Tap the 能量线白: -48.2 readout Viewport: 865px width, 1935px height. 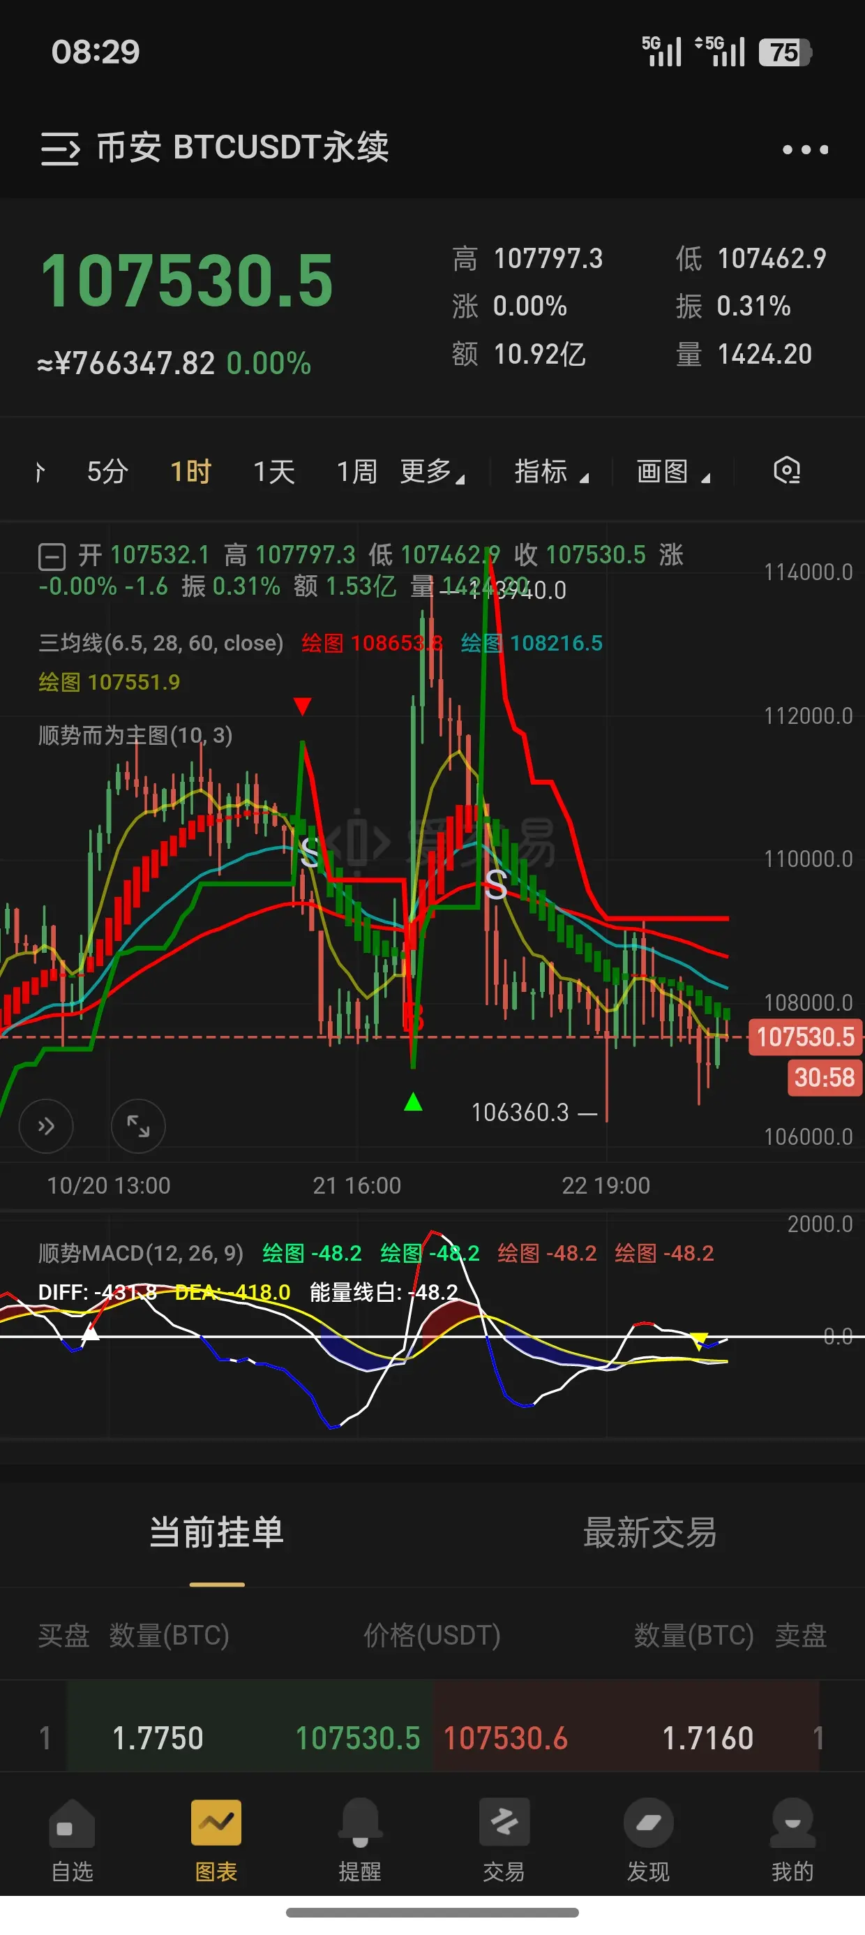384,1292
